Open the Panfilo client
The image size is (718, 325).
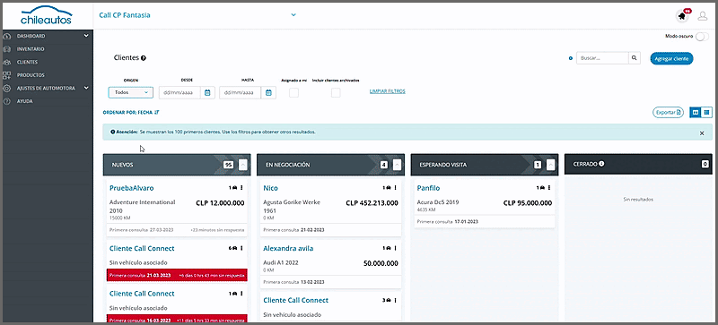coord(429,188)
